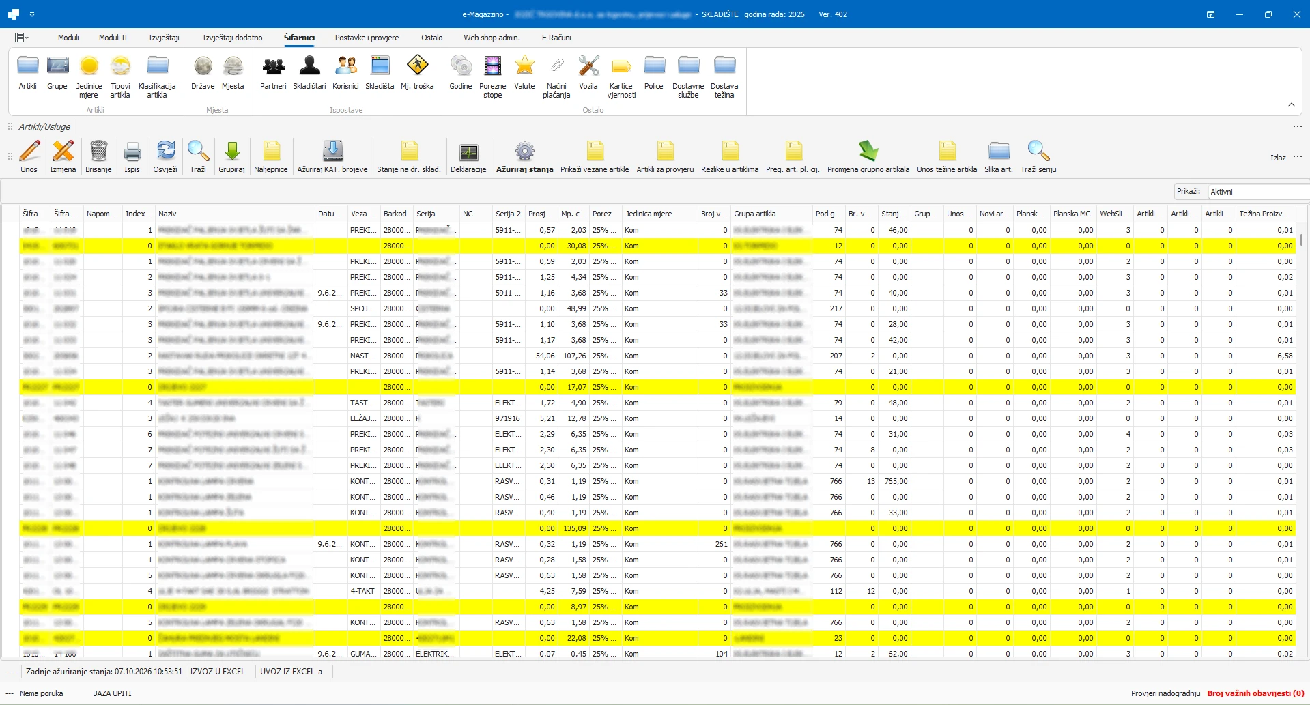Open the Web shop admin. tab

(x=492, y=38)
